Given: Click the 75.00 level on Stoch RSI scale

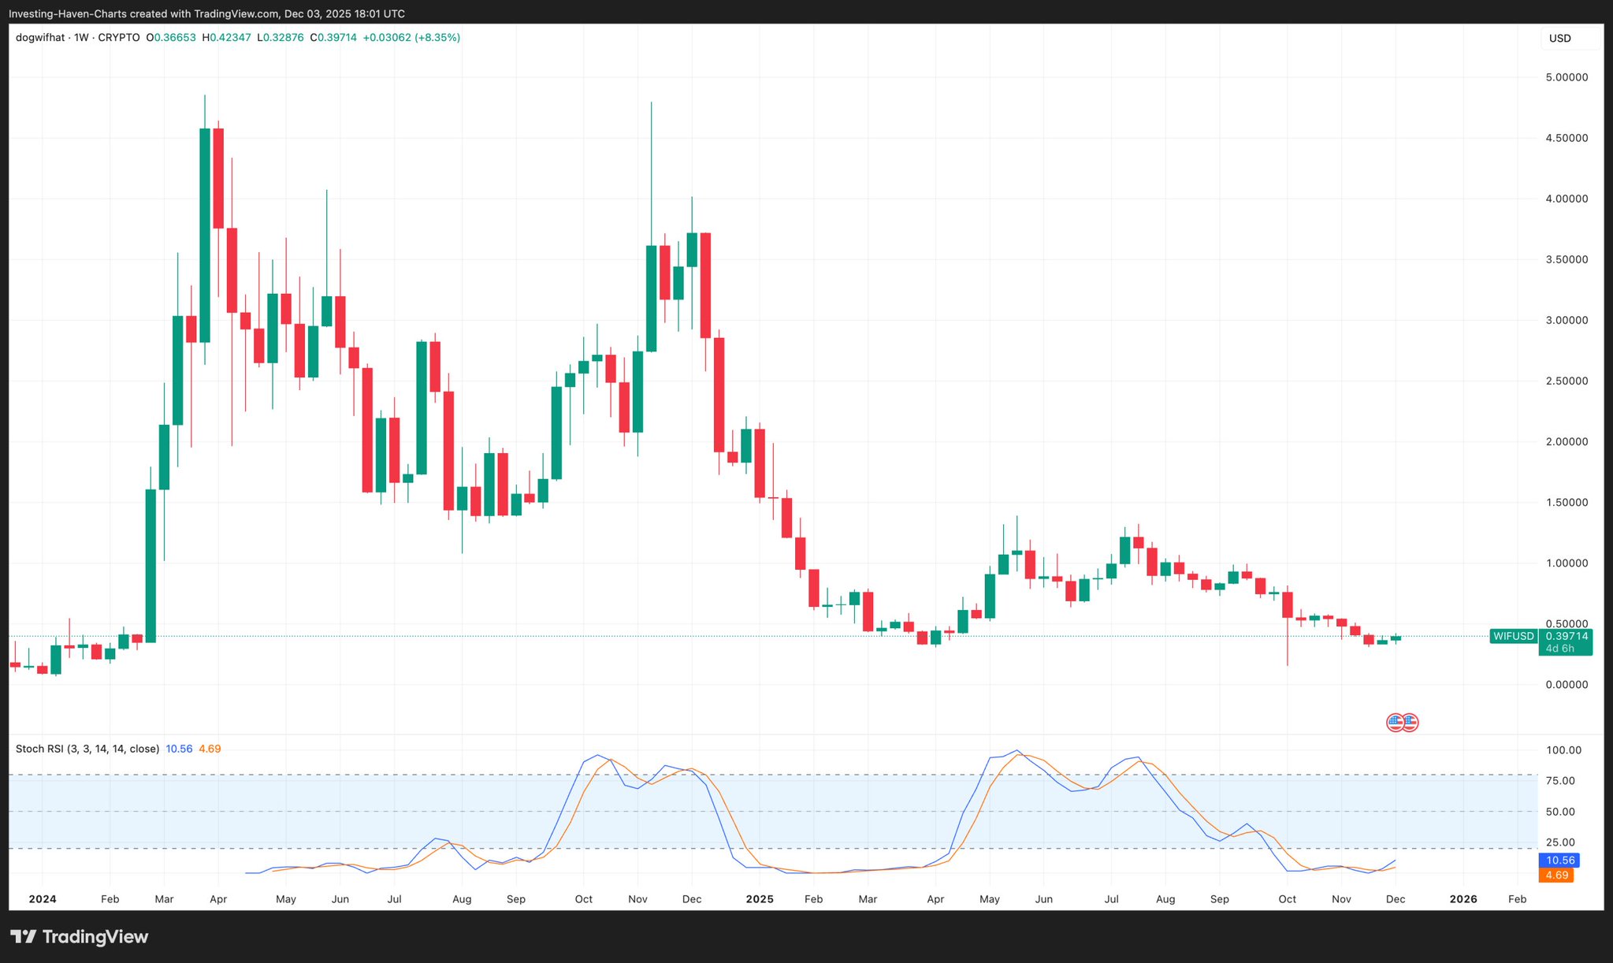Looking at the screenshot, I should click(1561, 781).
